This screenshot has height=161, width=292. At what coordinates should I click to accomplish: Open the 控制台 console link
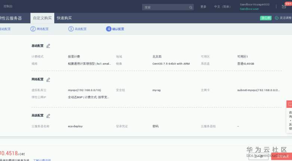[x=8, y=6]
